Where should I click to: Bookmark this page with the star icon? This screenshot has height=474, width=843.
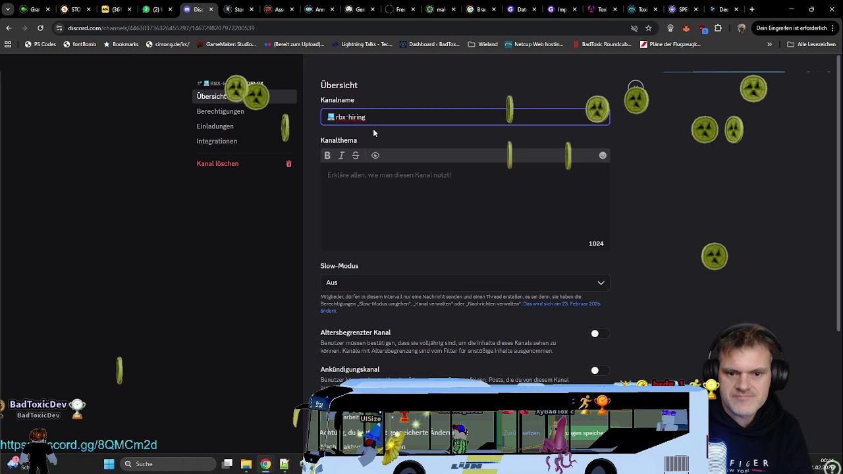tap(649, 28)
